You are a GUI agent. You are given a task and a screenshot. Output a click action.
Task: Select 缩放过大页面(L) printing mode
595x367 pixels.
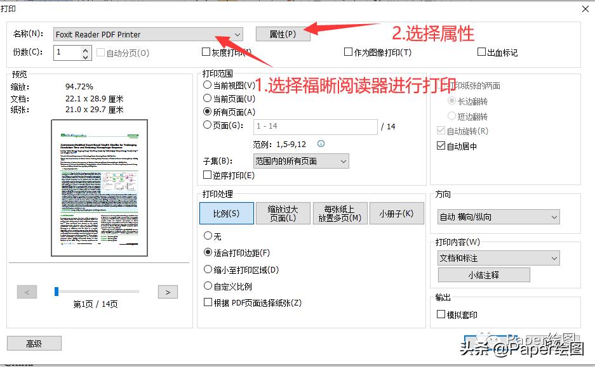click(283, 213)
